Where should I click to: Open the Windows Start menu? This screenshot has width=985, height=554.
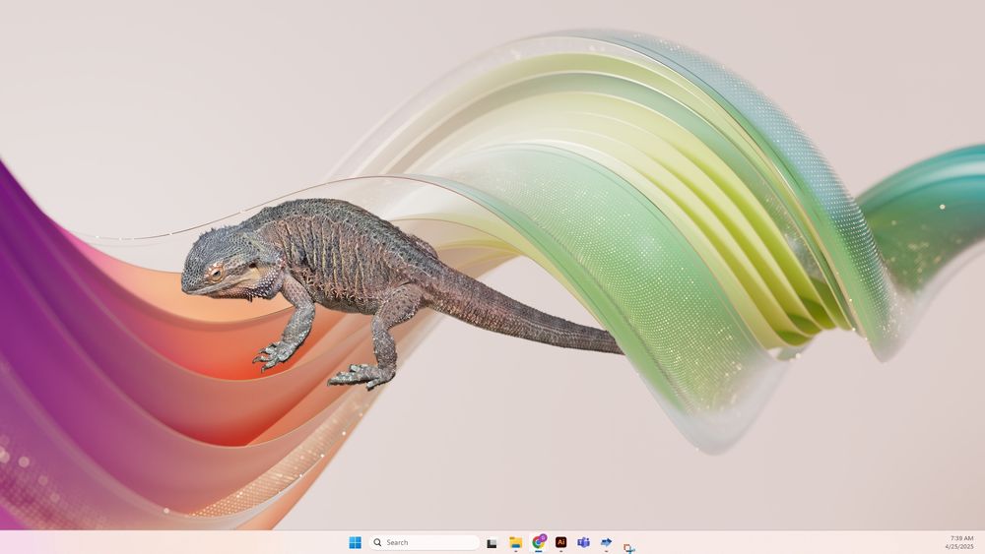(355, 542)
